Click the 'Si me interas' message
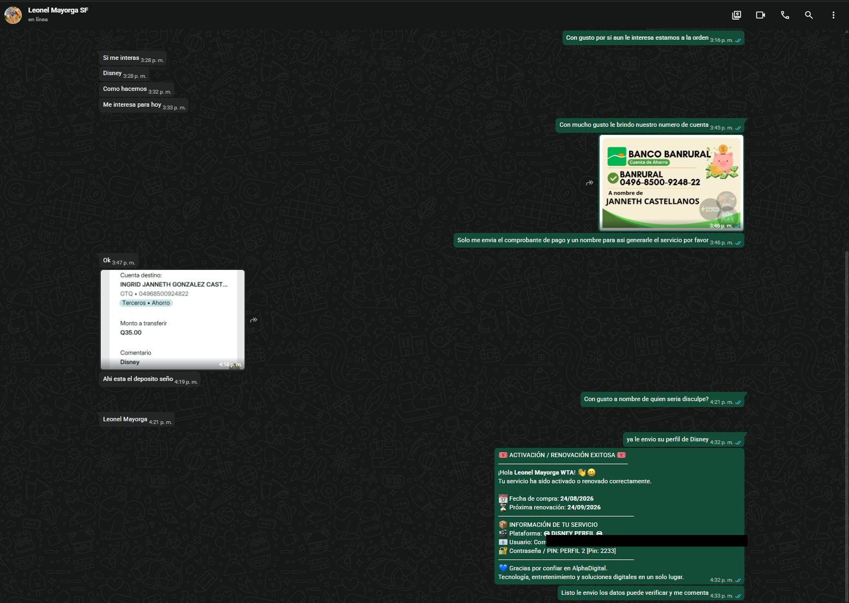The width and height of the screenshot is (849, 603). click(x=133, y=58)
